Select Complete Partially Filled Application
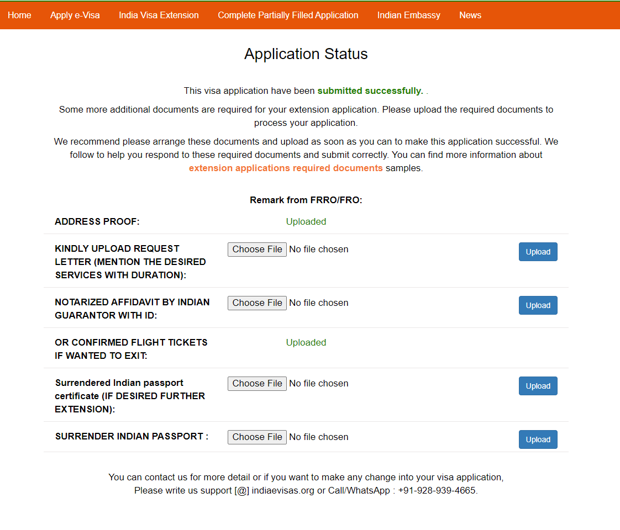The image size is (620, 530). tap(288, 15)
